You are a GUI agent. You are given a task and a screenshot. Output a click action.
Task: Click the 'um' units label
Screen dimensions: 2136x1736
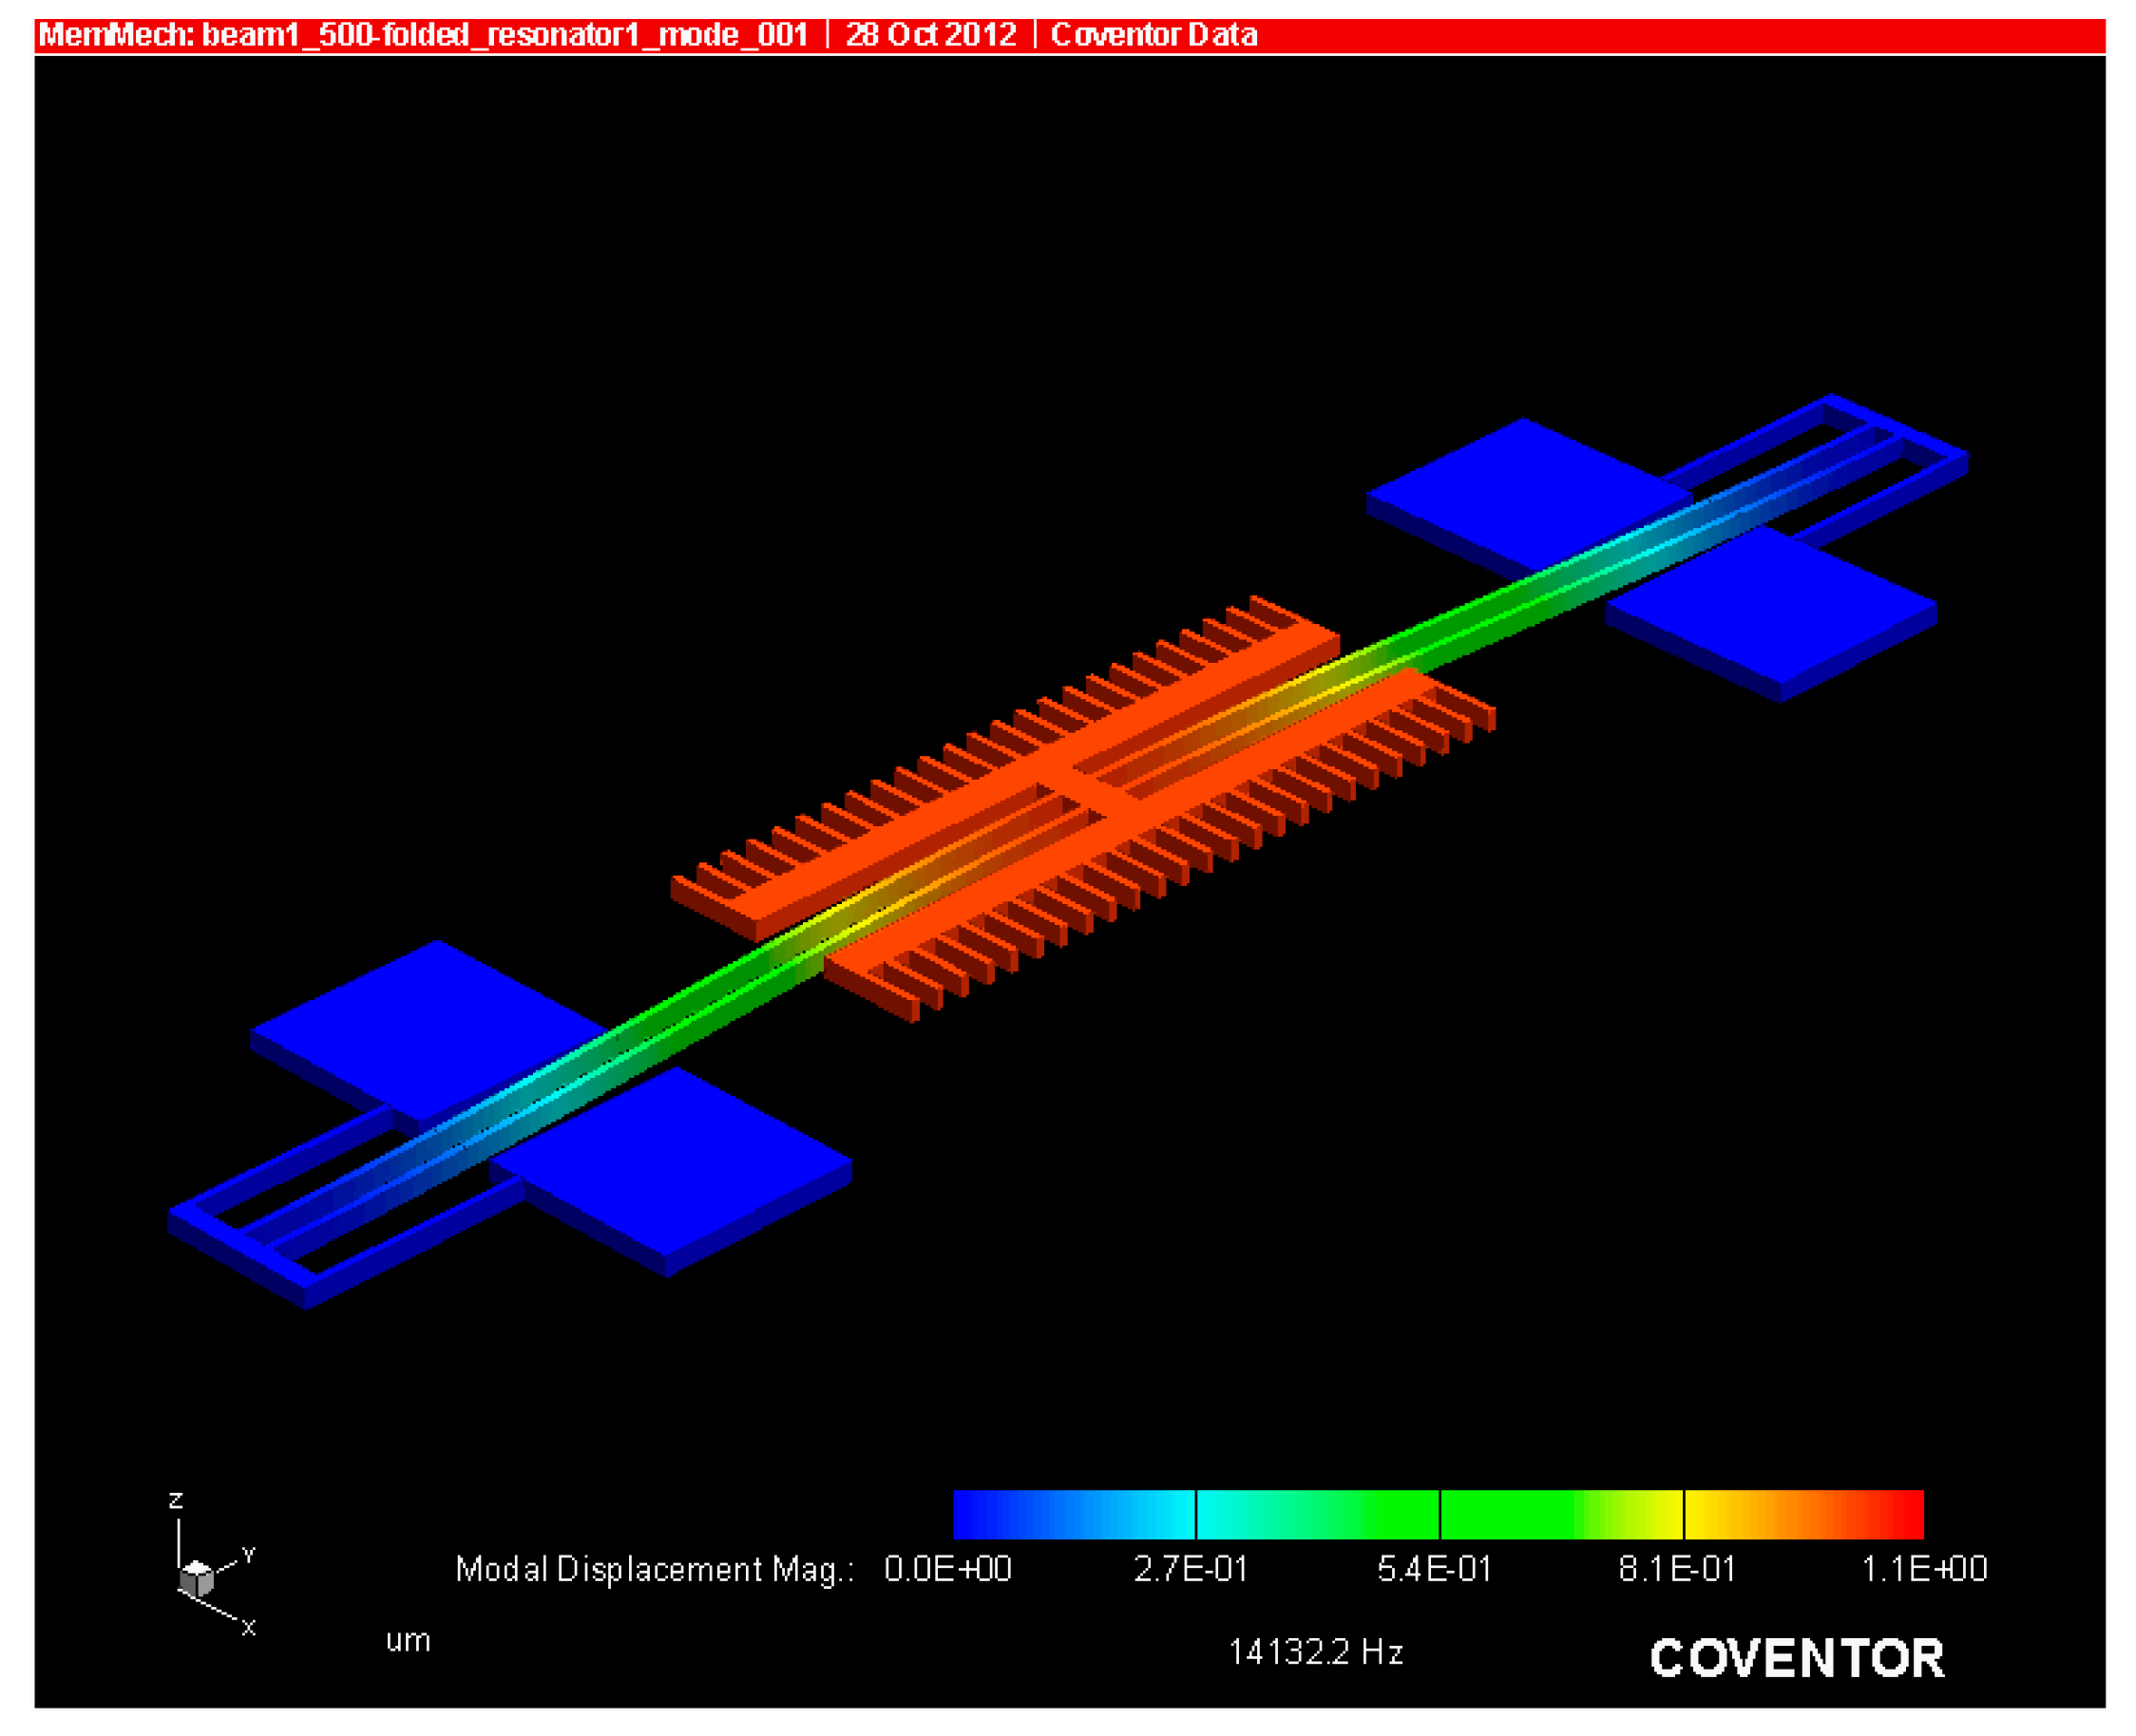point(409,1641)
